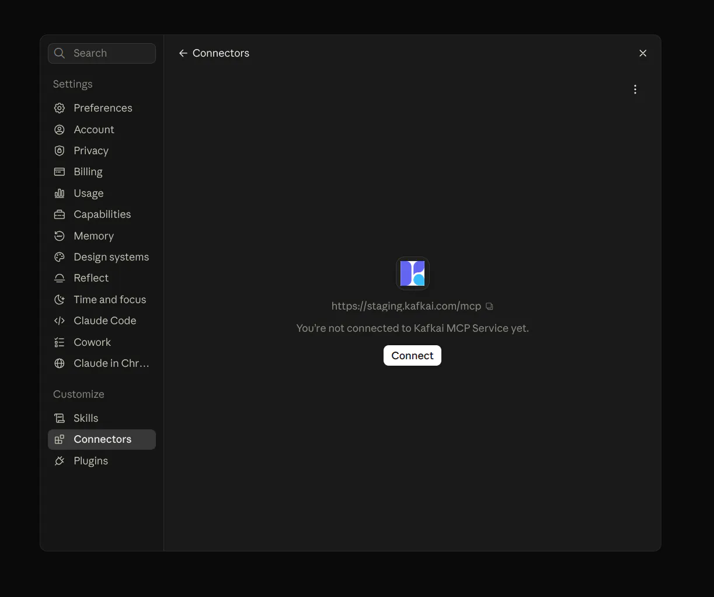Click the Claude in Chrome globe icon
The width and height of the screenshot is (714, 597).
60,363
